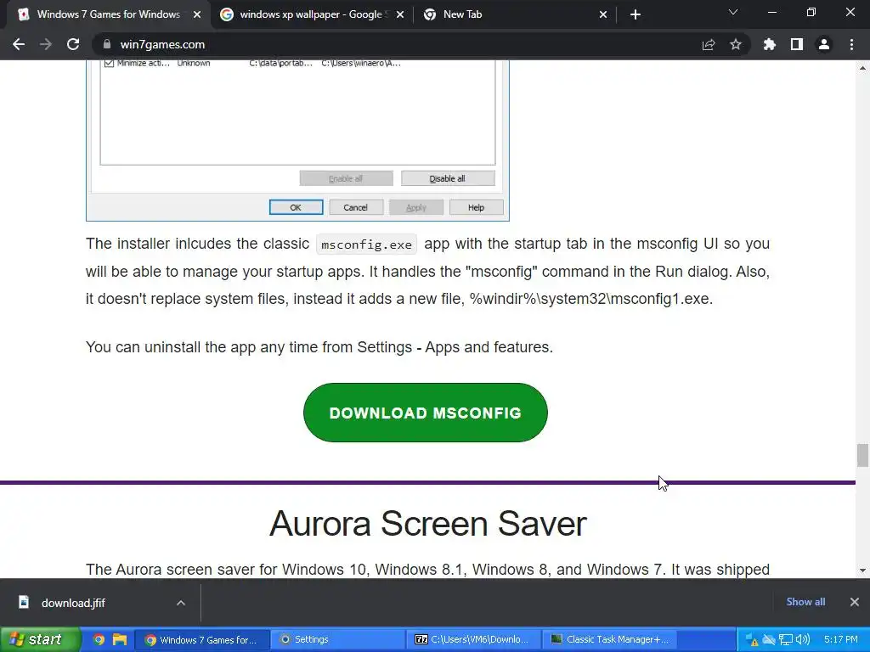870x652 pixels.
Task: Close the downloads bar
Action: tap(855, 602)
